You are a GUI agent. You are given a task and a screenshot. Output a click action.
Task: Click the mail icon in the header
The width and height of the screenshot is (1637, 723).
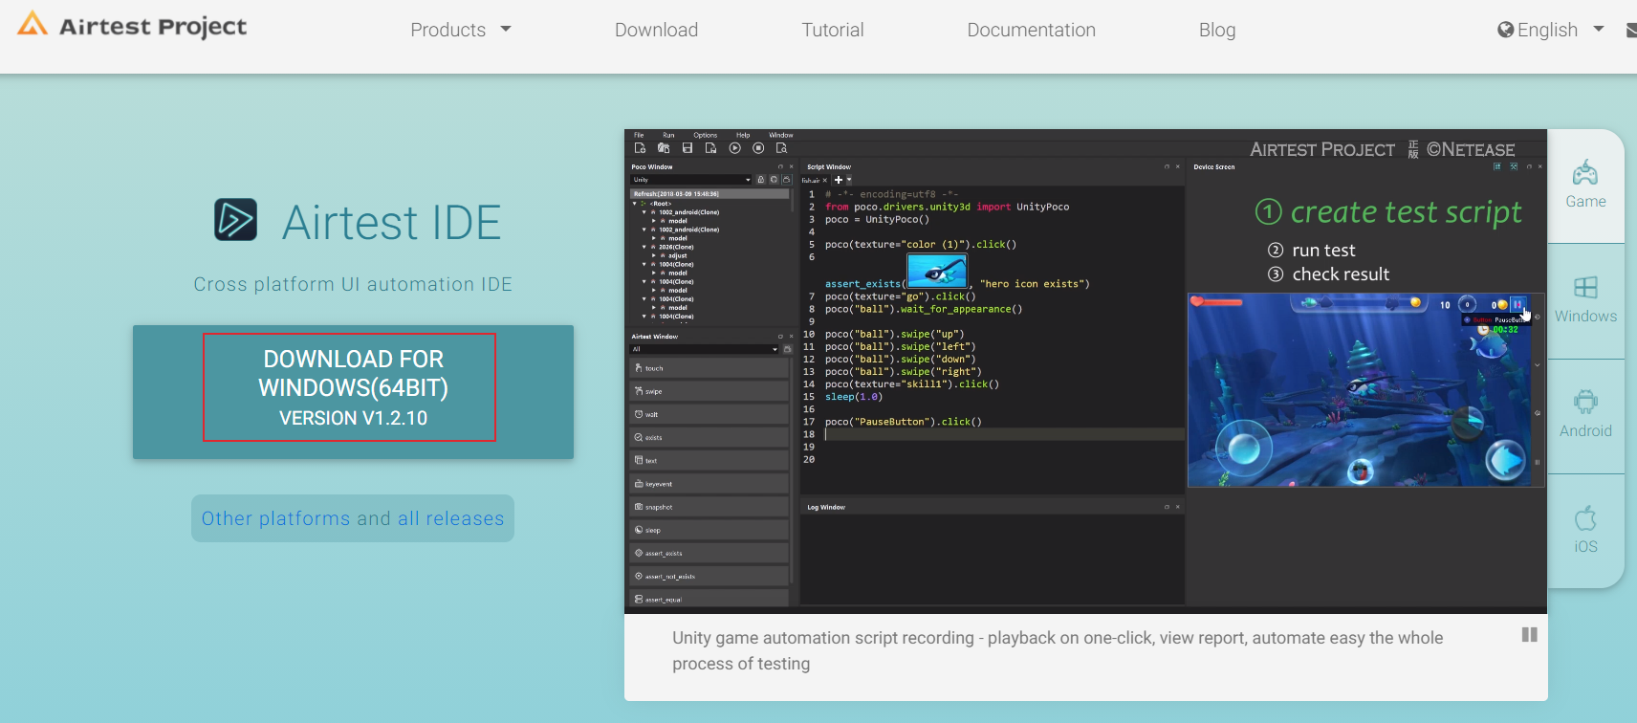point(1631,31)
